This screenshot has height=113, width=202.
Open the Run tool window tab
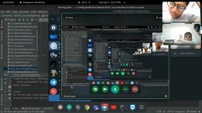(15, 109)
